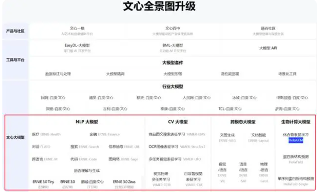Select OCR图像表征学习 VIMER-StrucTexT
The image size is (329, 193).
point(177,147)
